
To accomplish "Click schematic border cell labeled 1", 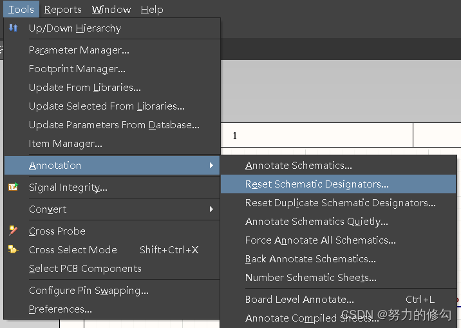I will coord(317,135).
